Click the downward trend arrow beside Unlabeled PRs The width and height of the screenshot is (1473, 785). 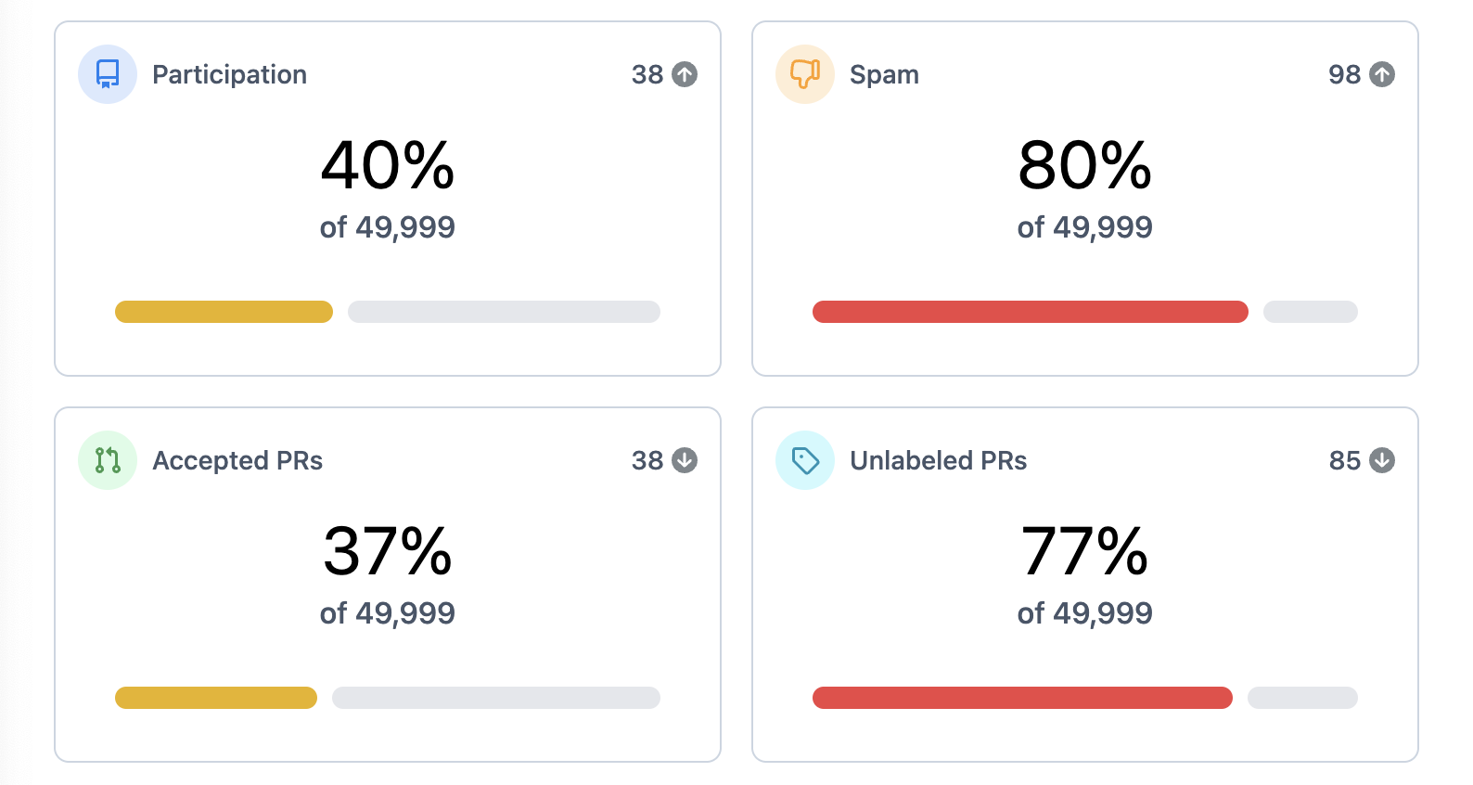click(1381, 459)
